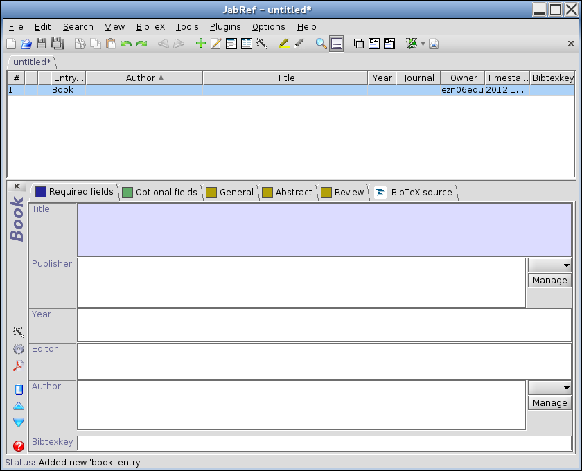The image size is (582, 471).
Task: Click into the Bibtexkey input field
Action: (x=324, y=443)
